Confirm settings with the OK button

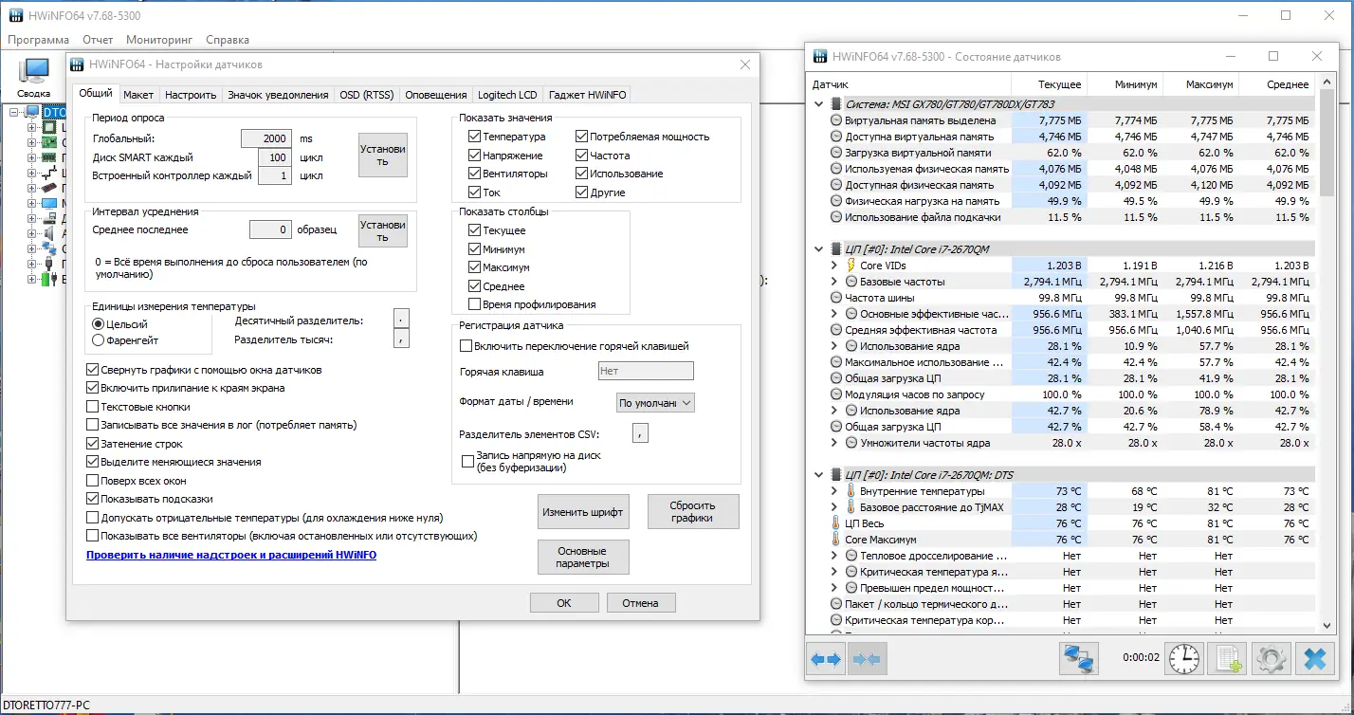click(564, 602)
